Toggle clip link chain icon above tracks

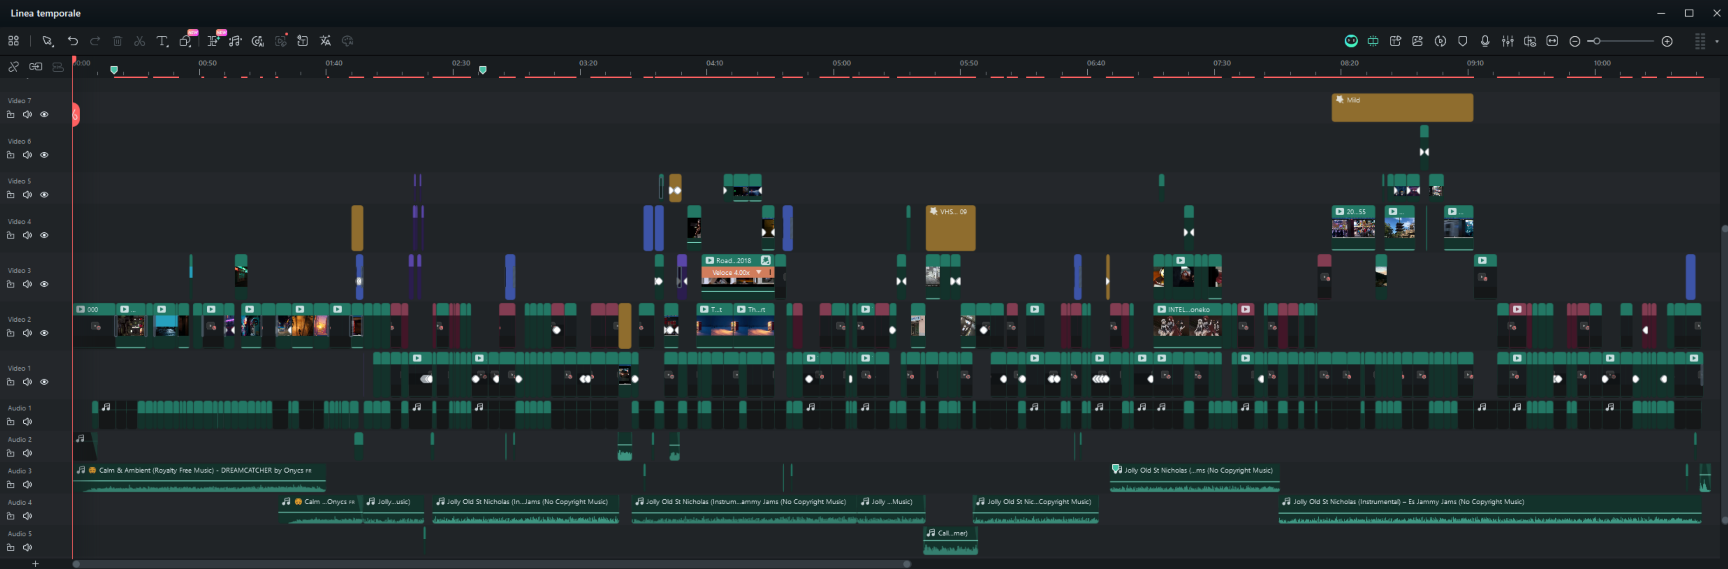point(14,67)
